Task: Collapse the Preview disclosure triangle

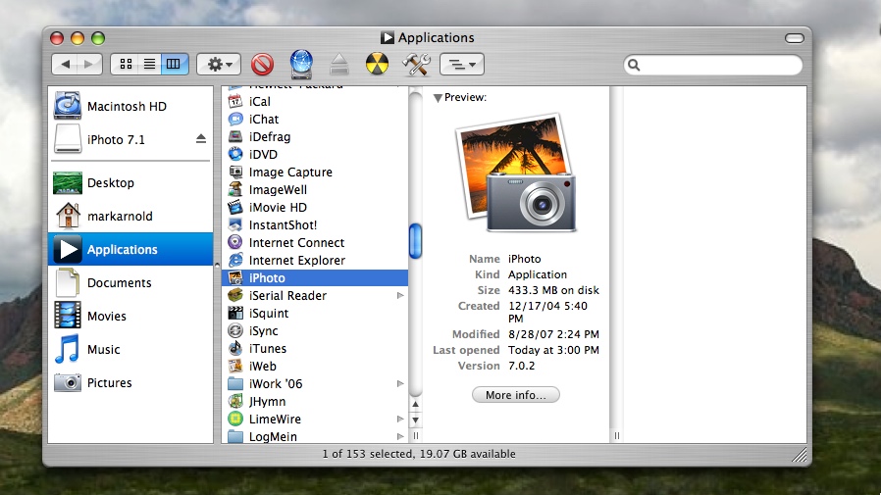Action: pos(438,98)
